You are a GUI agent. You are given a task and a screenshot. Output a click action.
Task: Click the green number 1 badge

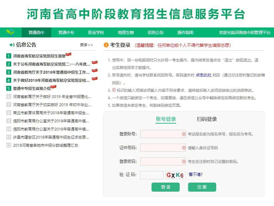[x=8, y=56]
